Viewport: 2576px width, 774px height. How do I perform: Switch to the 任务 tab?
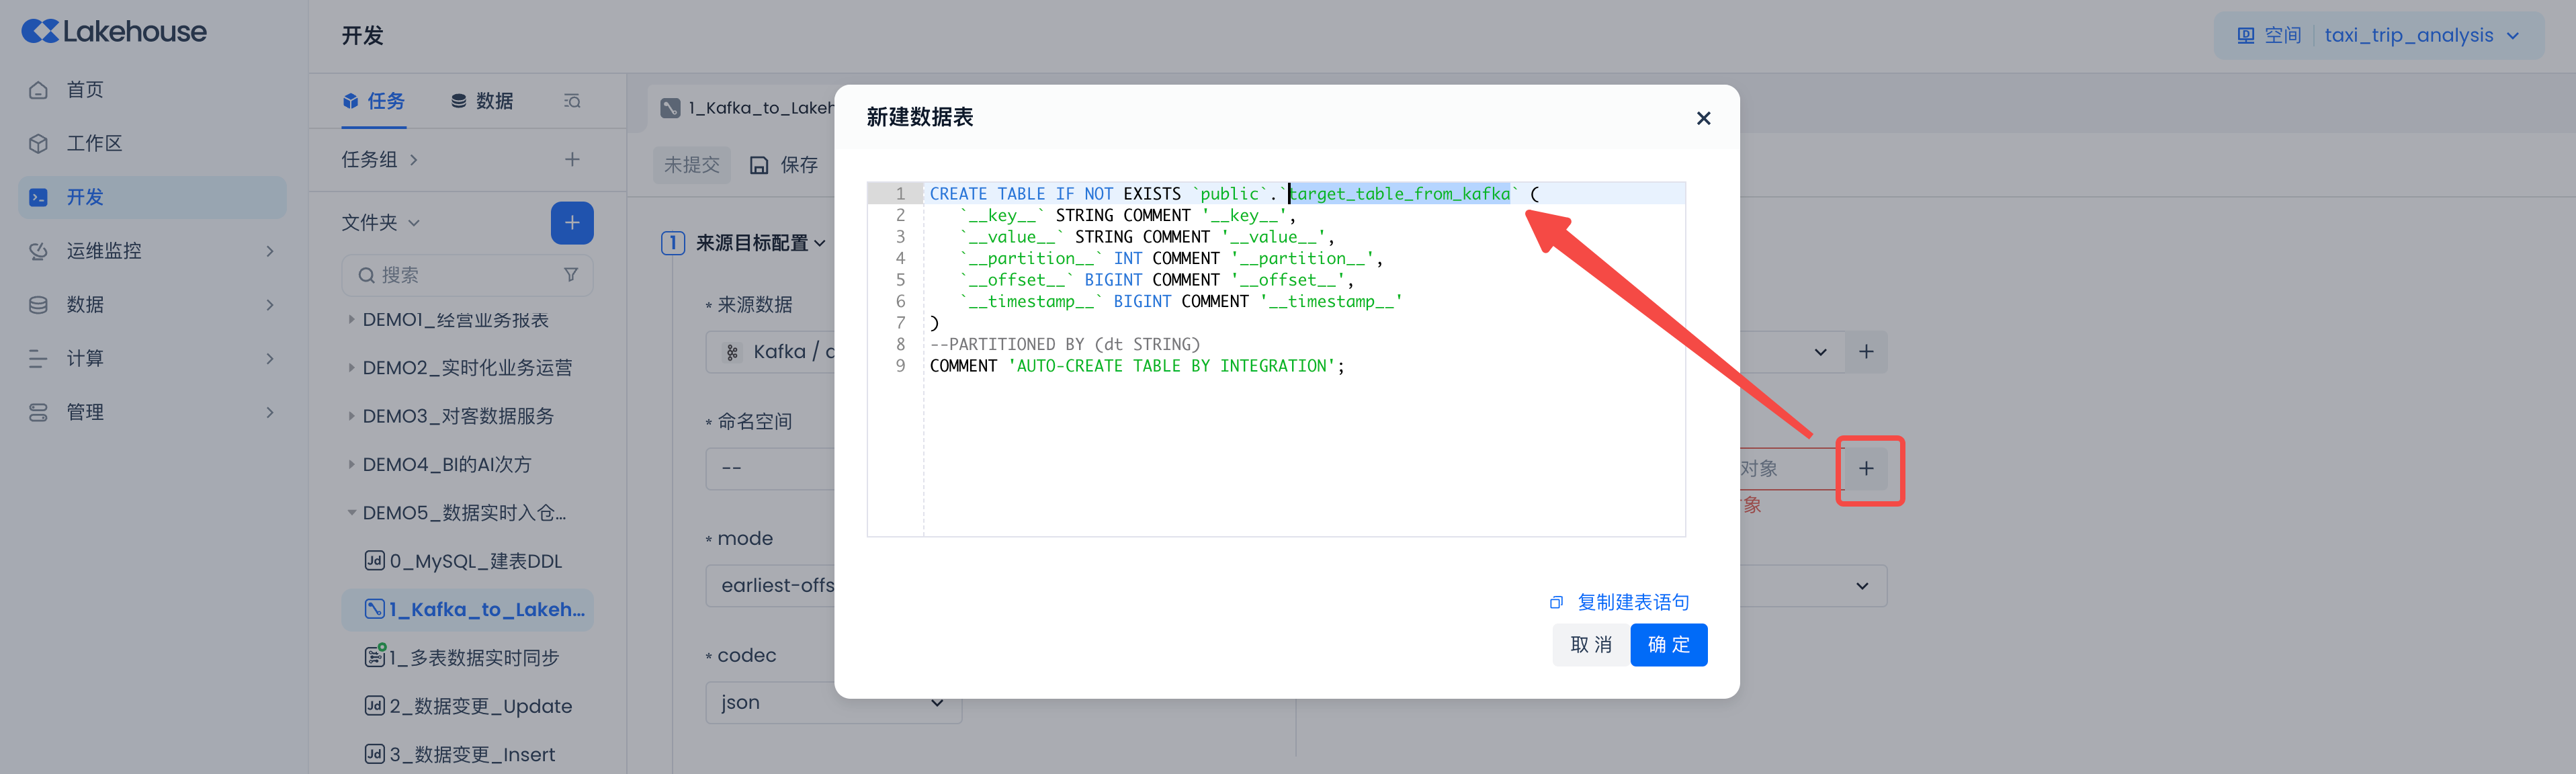point(374,101)
